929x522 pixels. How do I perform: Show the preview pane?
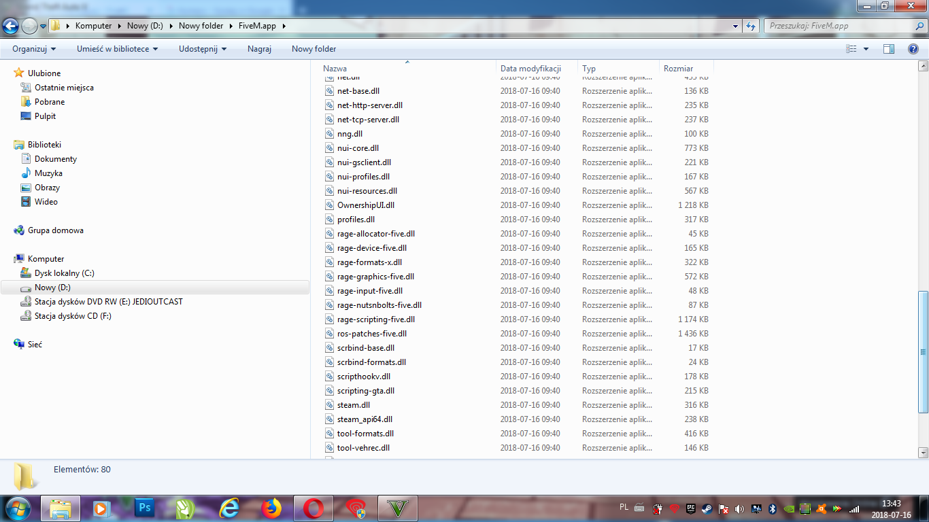tap(888, 49)
